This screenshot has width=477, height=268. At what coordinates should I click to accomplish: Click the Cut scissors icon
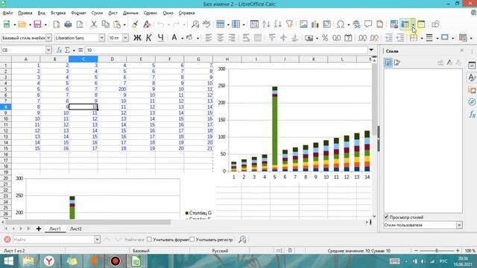(94, 25)
